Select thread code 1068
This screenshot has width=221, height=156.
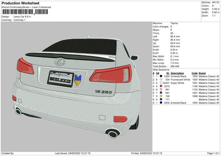[195, 96]
